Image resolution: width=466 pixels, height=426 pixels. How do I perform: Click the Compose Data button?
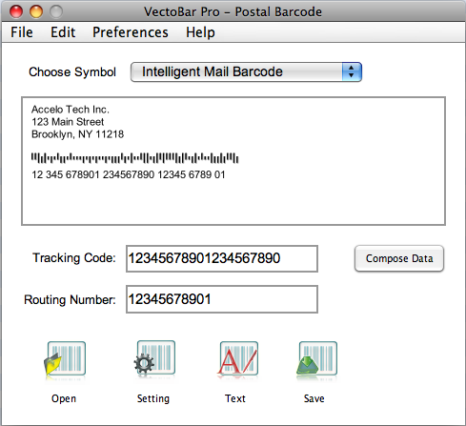click(399, 258)
